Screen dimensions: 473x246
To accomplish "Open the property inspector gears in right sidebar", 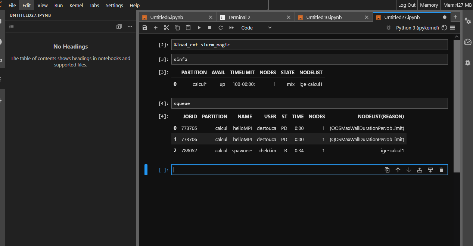I will pos(468,21).
